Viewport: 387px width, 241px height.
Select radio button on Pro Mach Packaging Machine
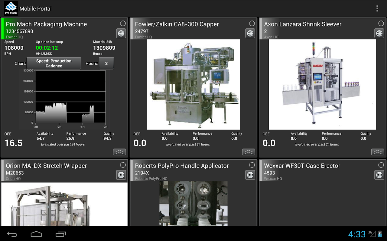coord(123,23)
